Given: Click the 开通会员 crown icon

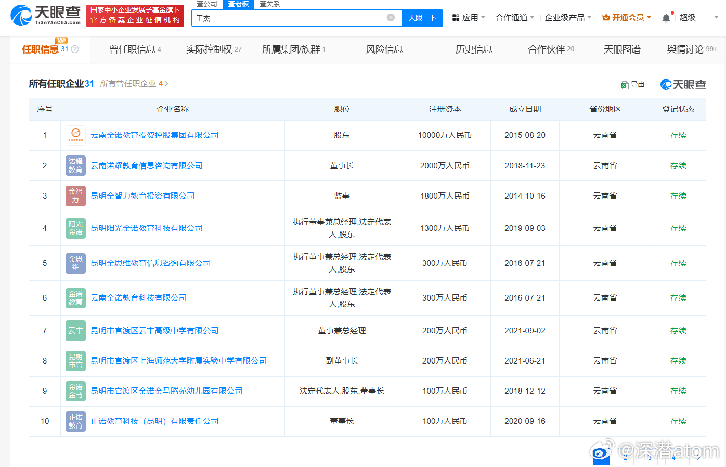Looking at the screenshot, I should pyautogui.click(x=606, y=17).
